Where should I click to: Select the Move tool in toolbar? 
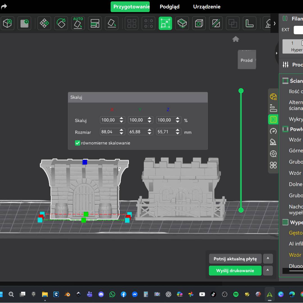click(x=44, y=23)
